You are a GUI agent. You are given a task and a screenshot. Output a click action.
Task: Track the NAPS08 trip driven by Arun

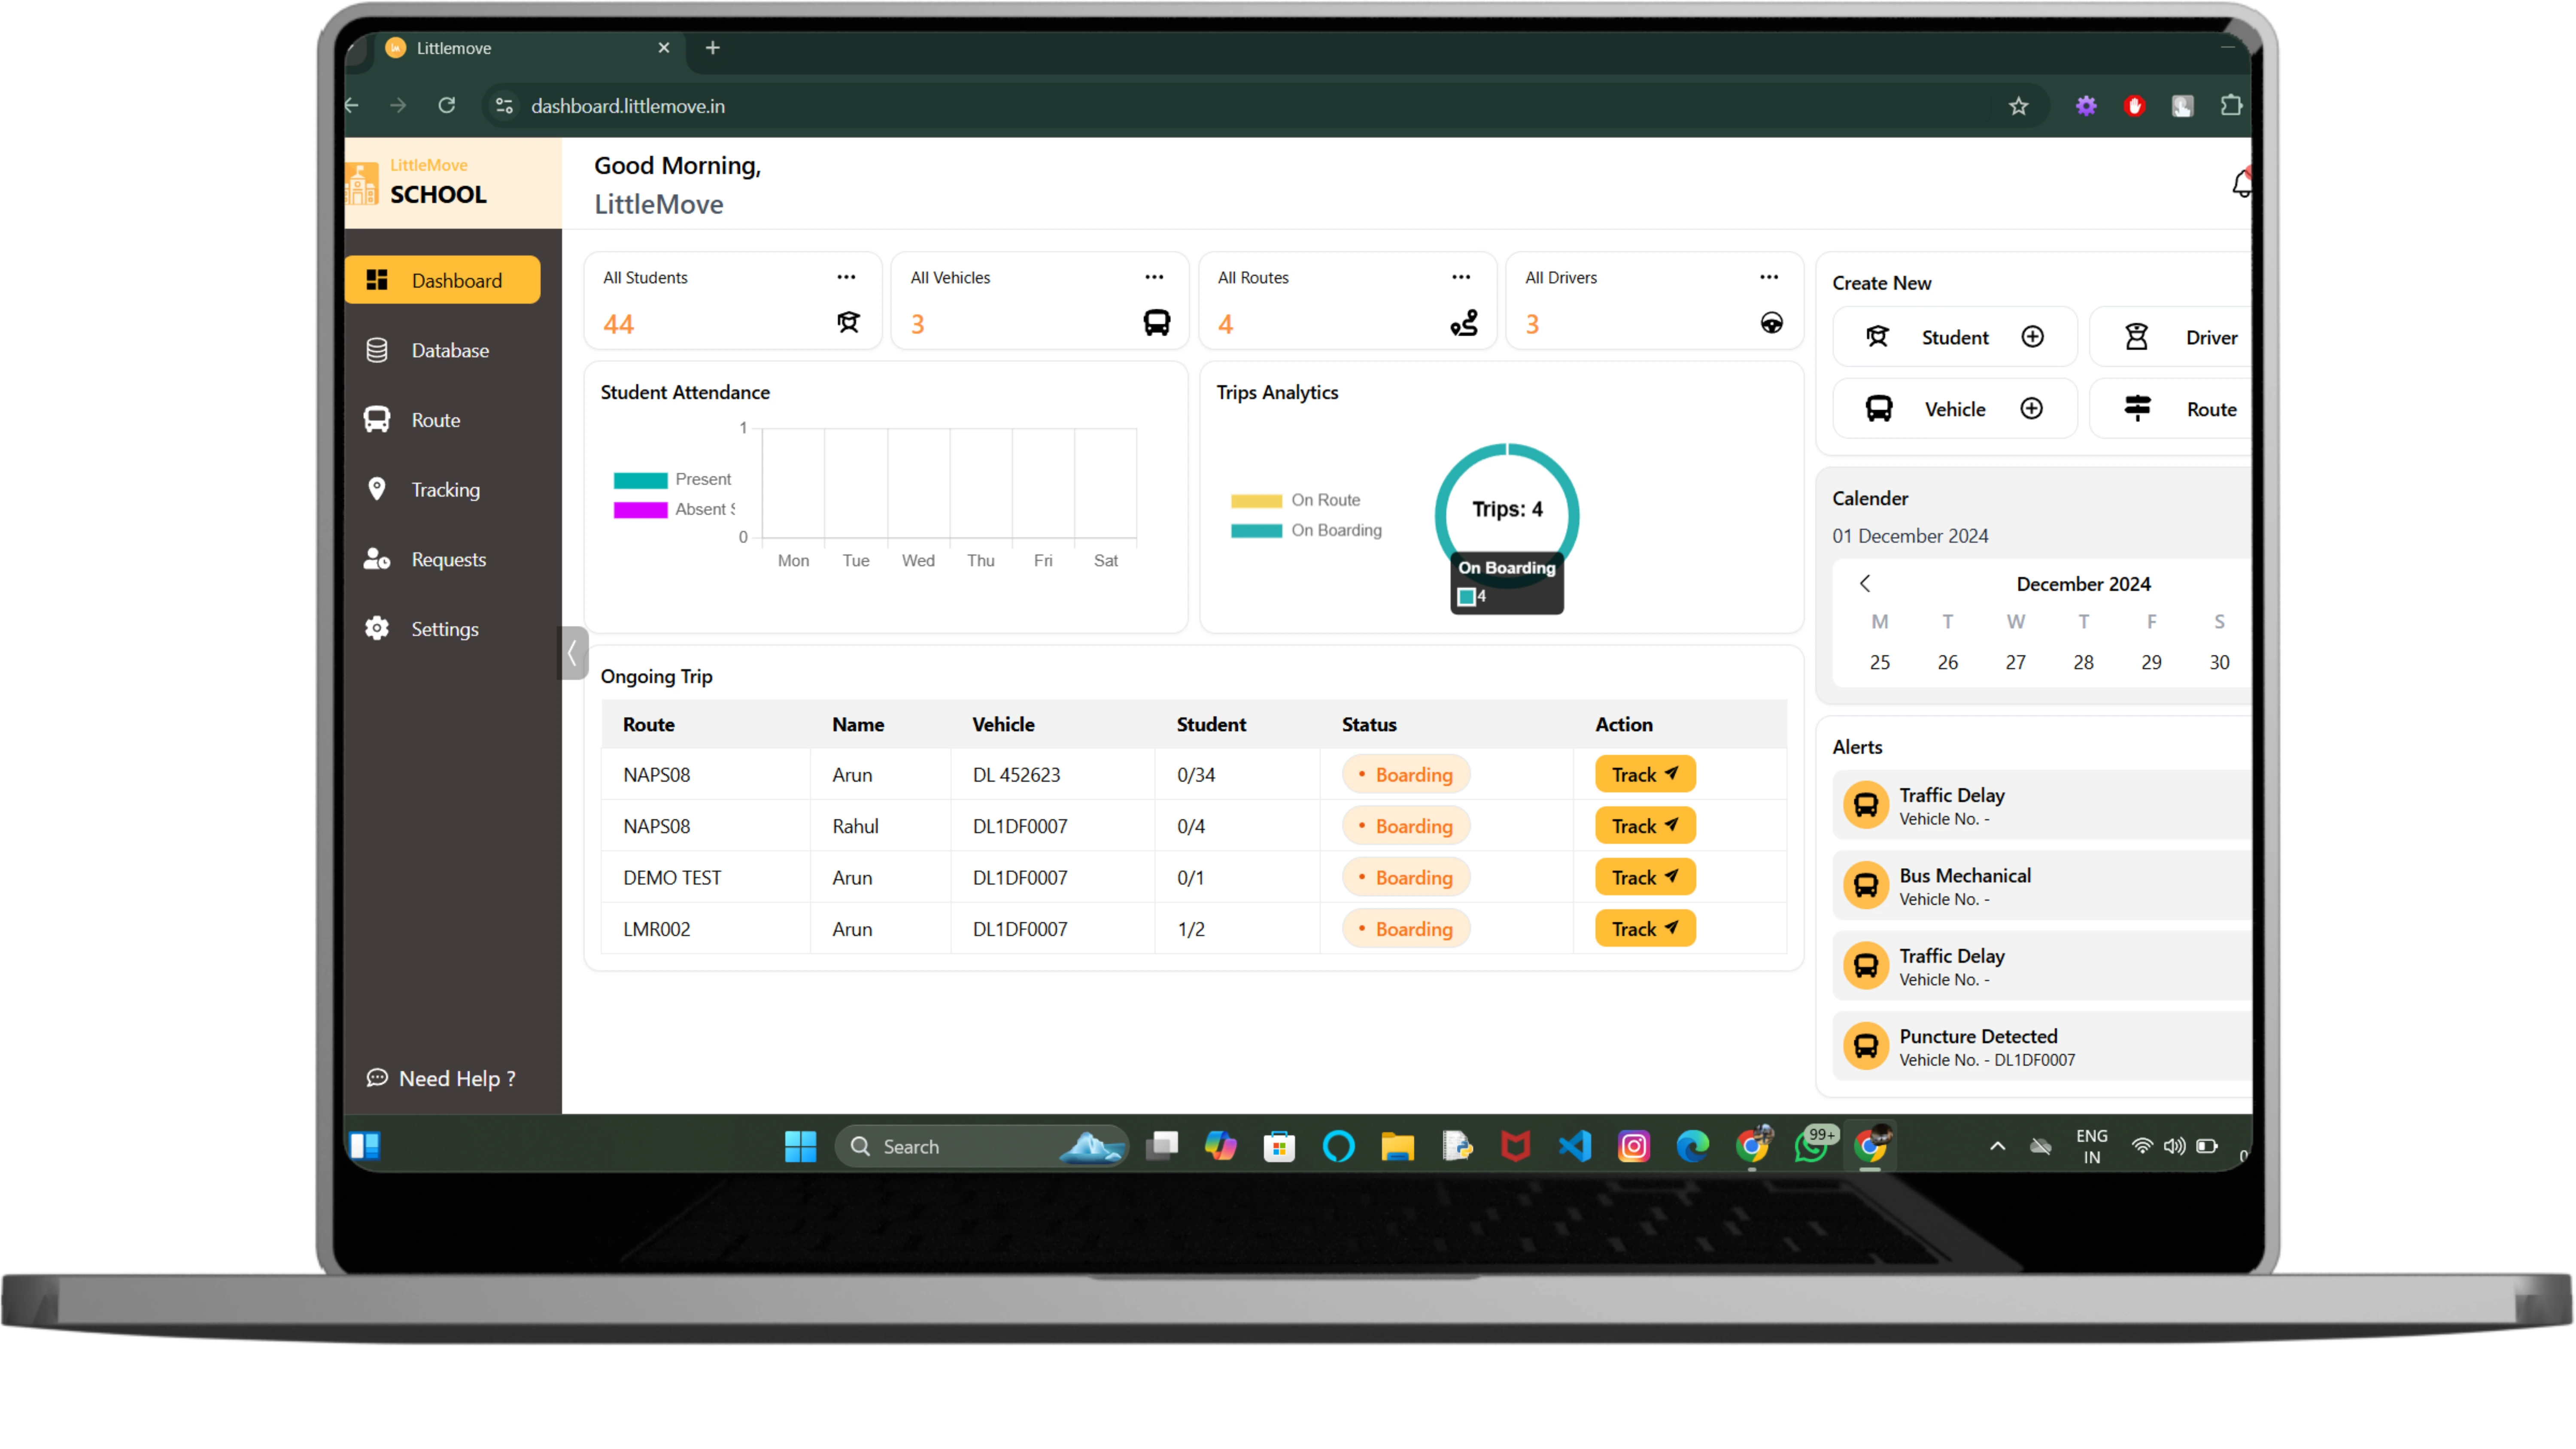point(1645,774)
